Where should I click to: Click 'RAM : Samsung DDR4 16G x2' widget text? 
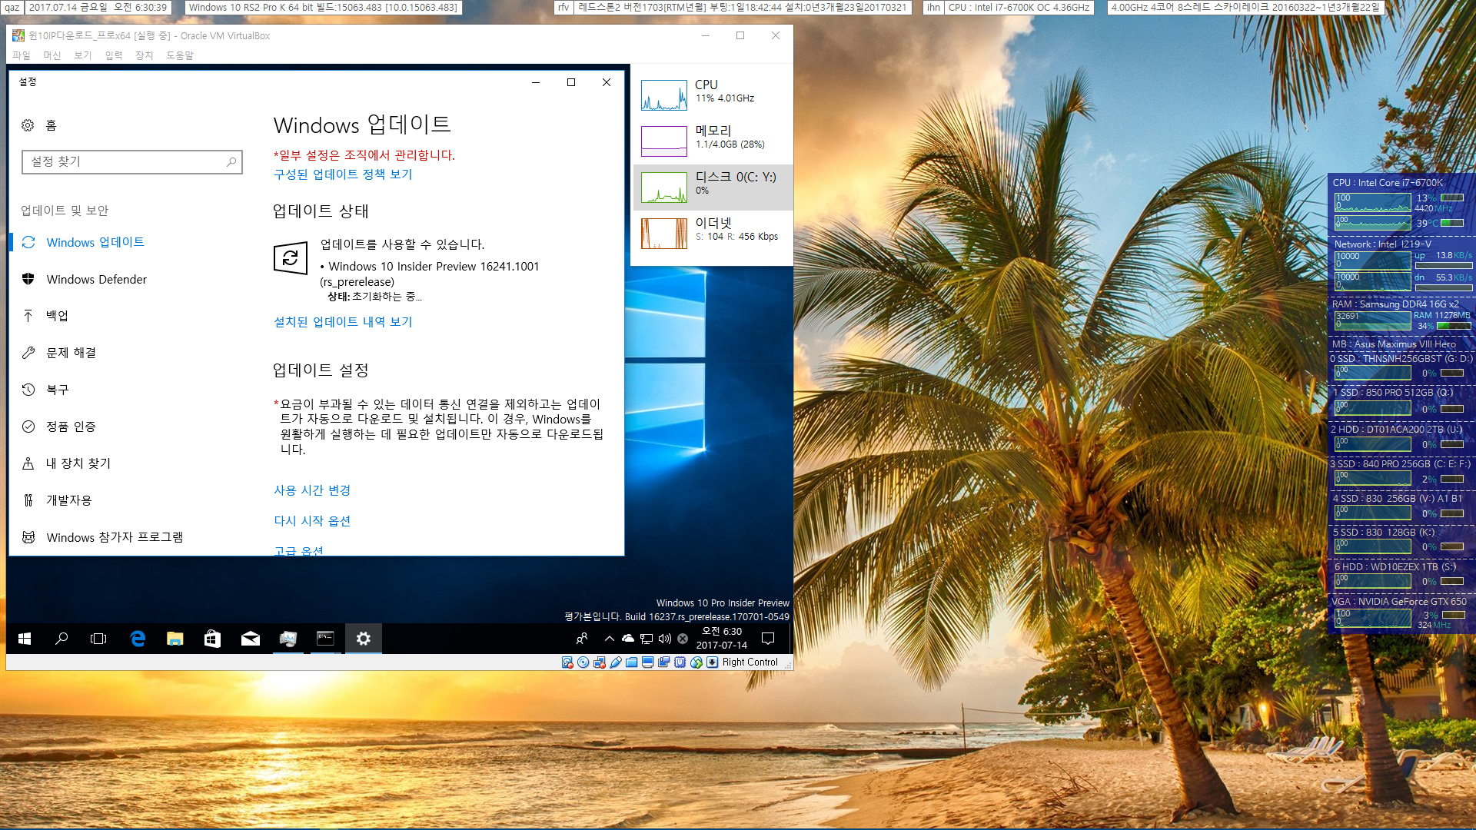[x=1395, y=304]
